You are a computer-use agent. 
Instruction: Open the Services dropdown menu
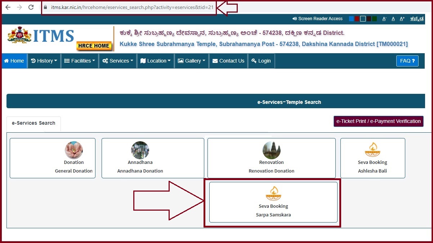pos(118,61)
